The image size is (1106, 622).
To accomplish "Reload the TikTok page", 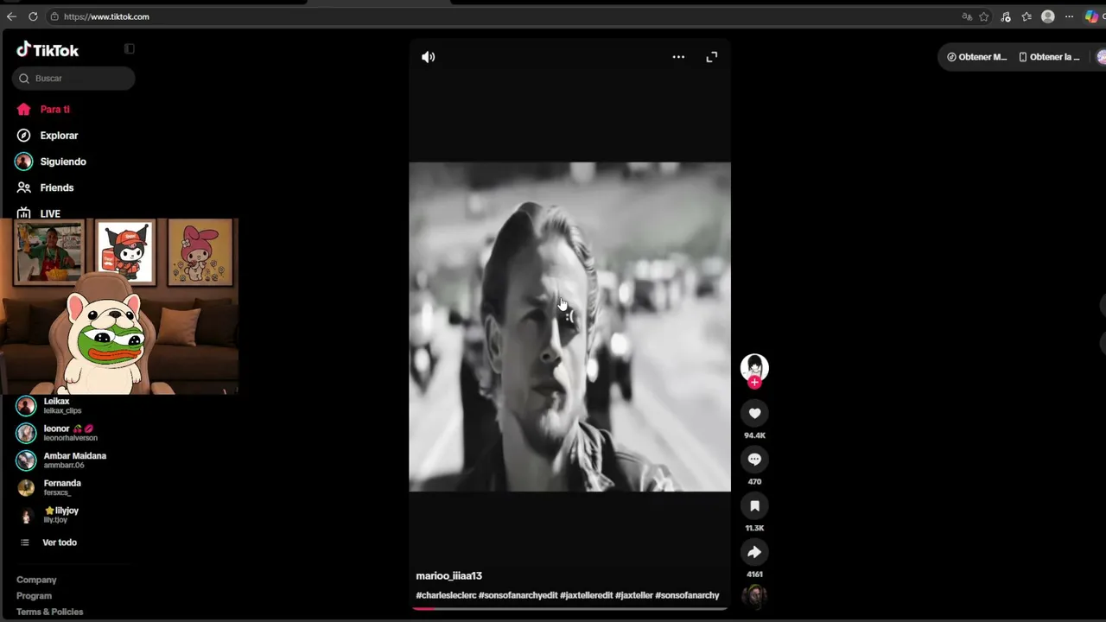I will click(33, 16).
